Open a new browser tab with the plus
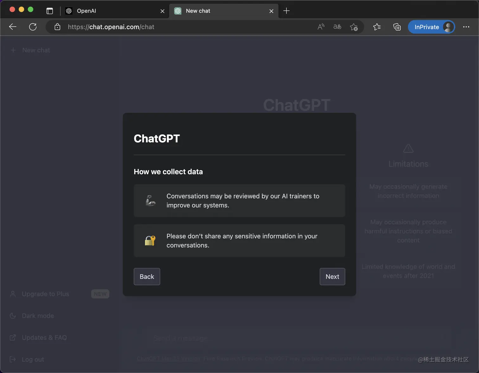Screen dimensions: 479x373 286,11
